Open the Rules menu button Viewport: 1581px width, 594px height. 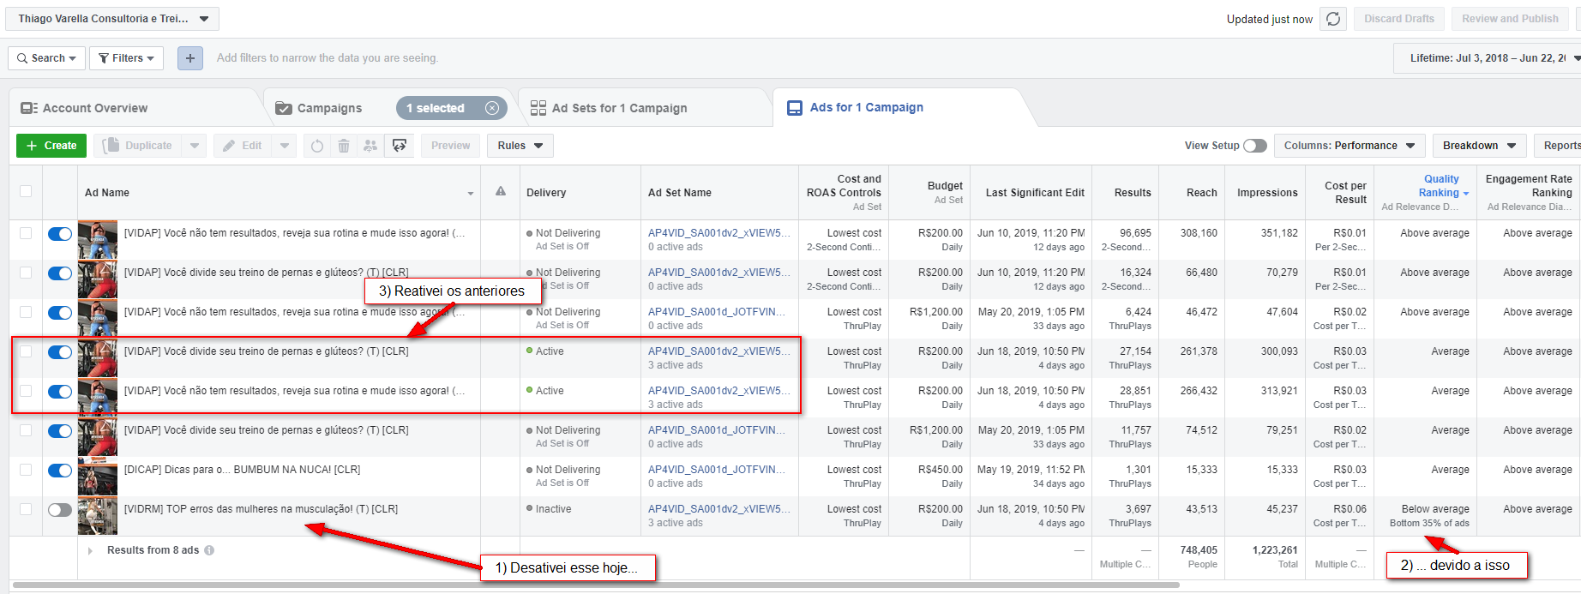tap(520, 146)
